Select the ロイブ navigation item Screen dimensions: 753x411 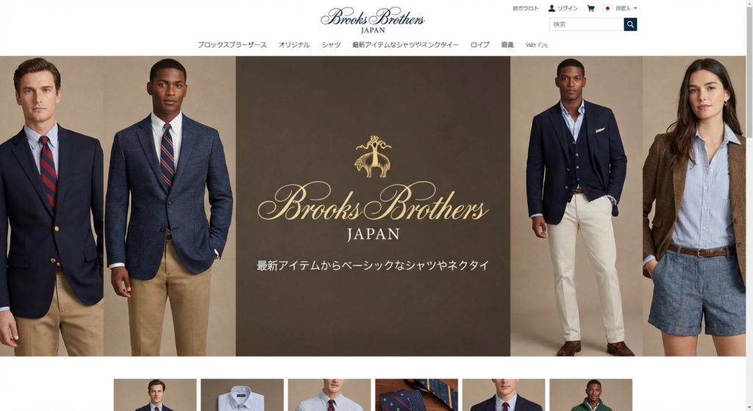479,45
